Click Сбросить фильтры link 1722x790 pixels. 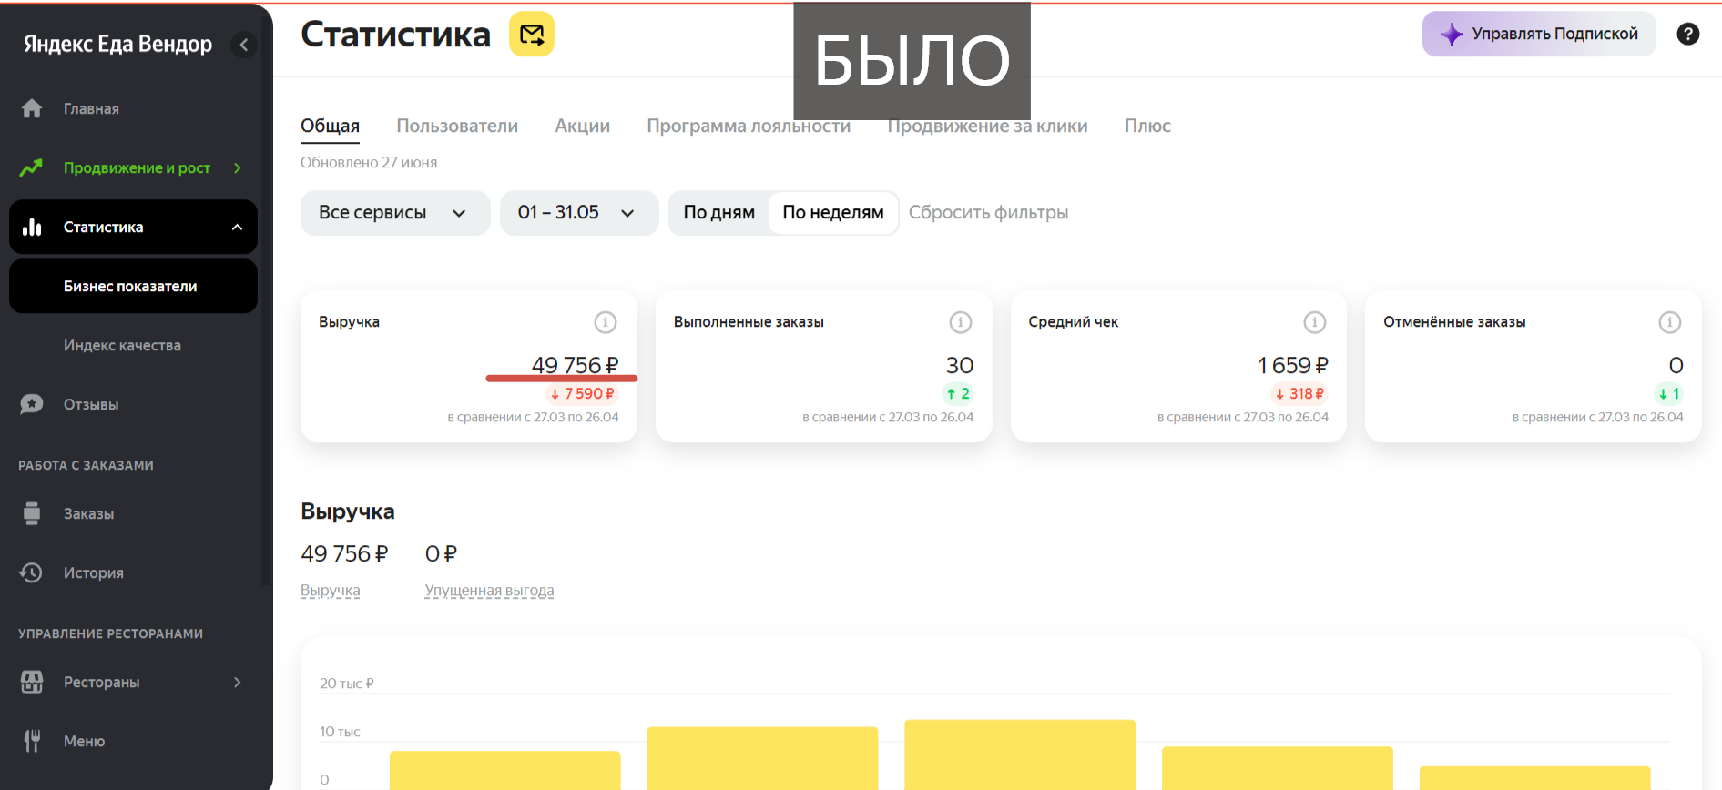[x=988, y=212]
